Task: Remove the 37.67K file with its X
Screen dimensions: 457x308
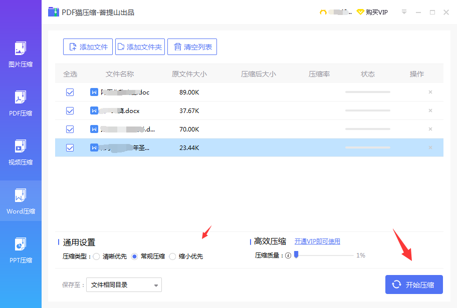Action: point(430,110)
